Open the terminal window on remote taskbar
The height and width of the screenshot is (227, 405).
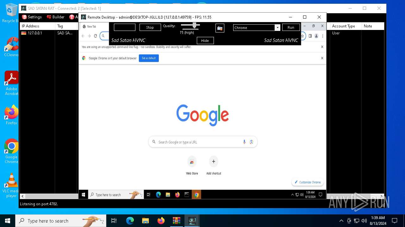187,195
